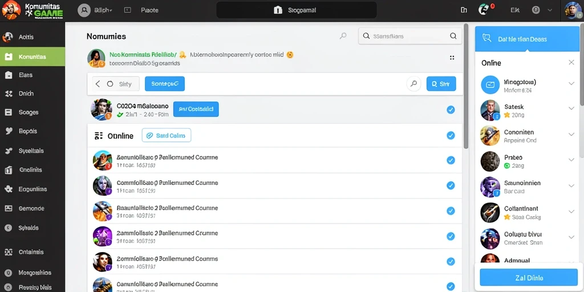Toggle checkmark on Zenunilollsiato row
The image size is (584, 292).
451,160
